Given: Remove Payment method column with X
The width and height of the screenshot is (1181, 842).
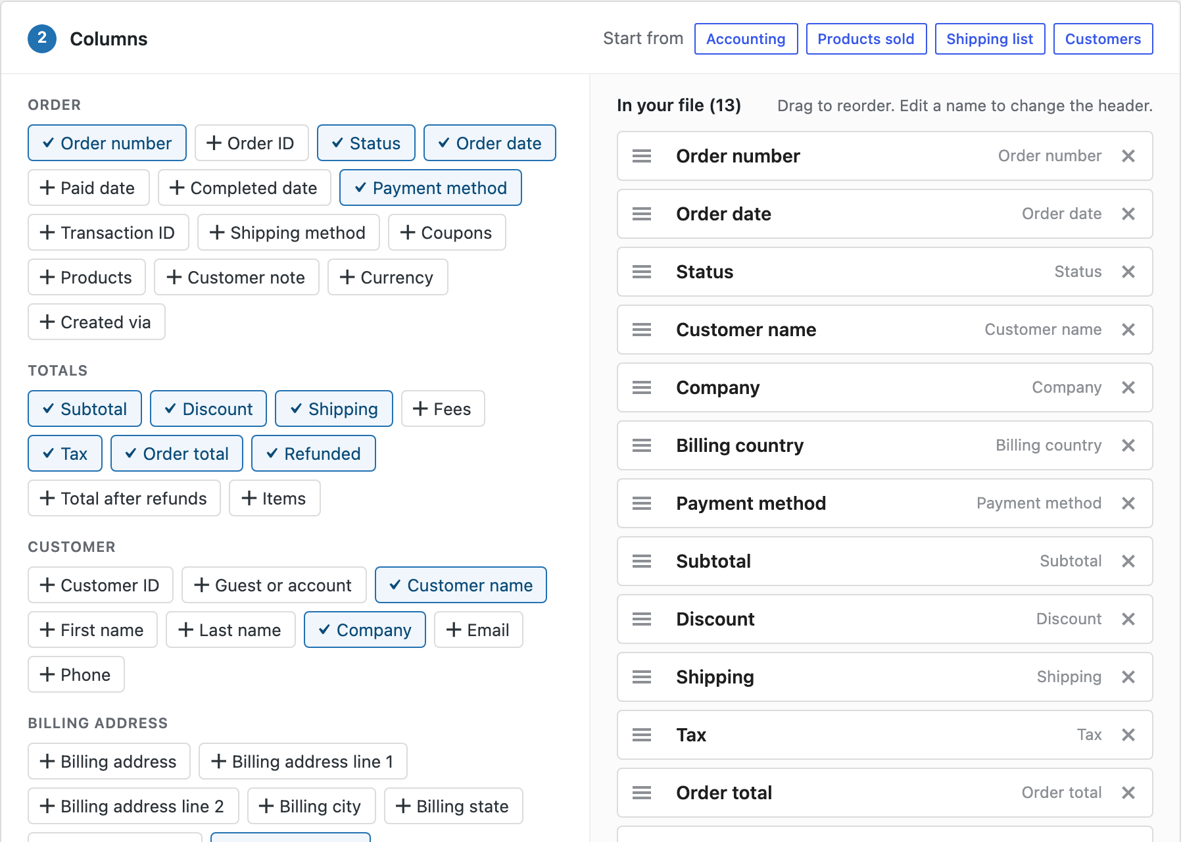Looking at the screenshot, I should [1128, 503].
